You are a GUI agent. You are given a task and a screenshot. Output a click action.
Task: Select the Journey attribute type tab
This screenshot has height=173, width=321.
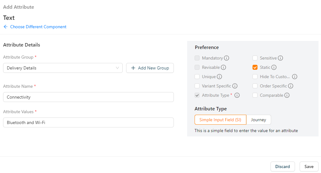pos(258,120)
